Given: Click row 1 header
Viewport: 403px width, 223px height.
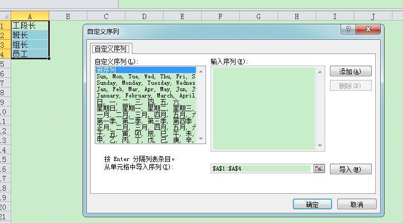Looking at the screenshot, I should [5, 25].
